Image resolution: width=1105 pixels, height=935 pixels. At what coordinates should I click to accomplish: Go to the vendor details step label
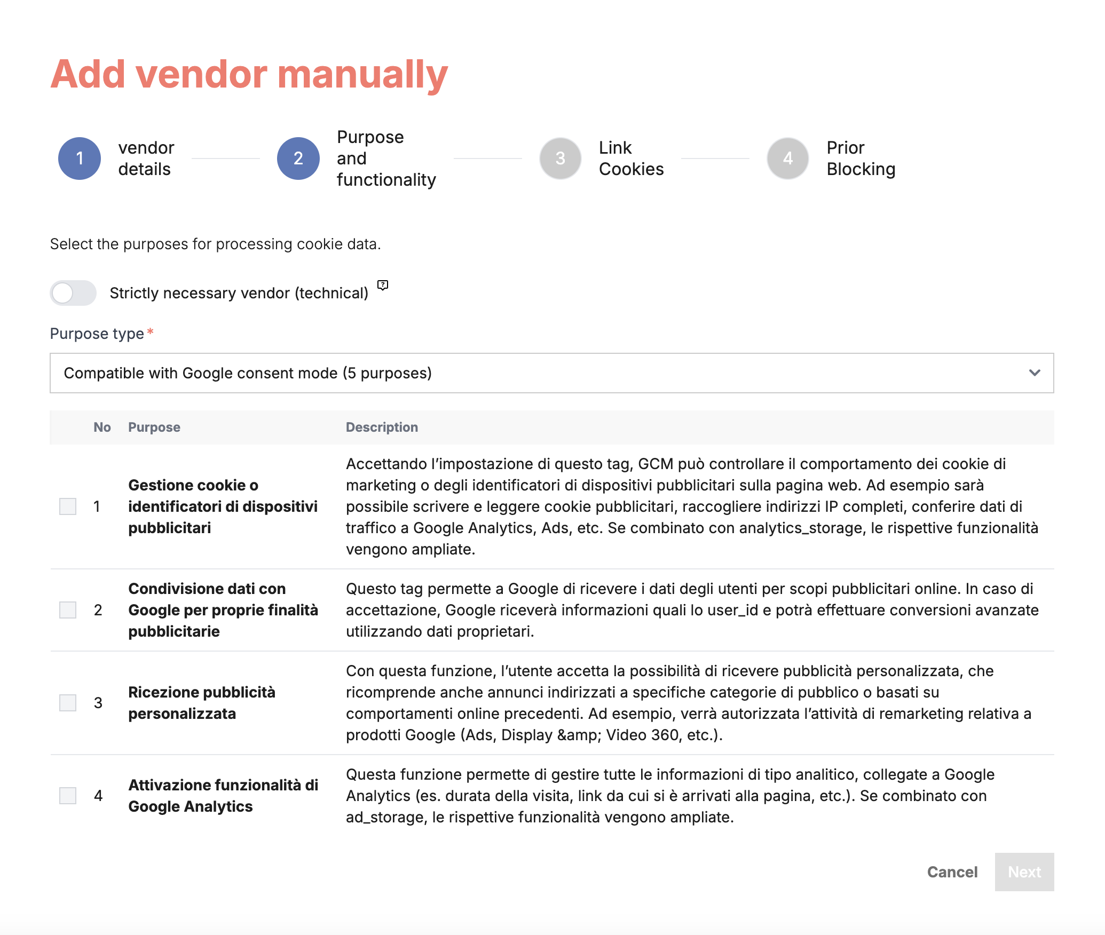(146, 159)
